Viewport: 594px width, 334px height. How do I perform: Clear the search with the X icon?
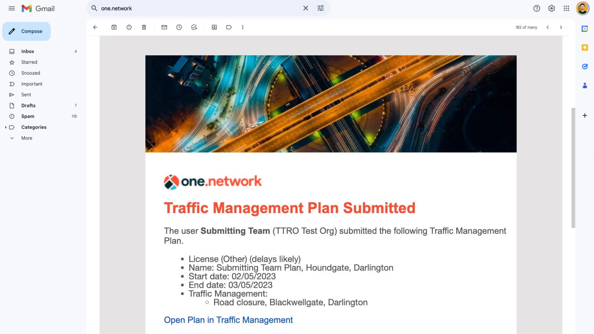tap(305, 8)
